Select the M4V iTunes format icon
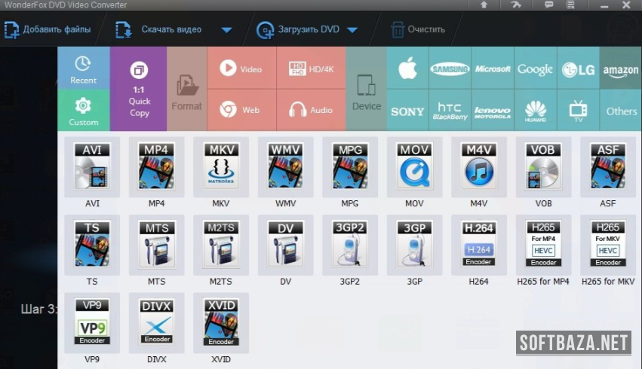This screenshot has height=369, width=642. coord(479,167)
